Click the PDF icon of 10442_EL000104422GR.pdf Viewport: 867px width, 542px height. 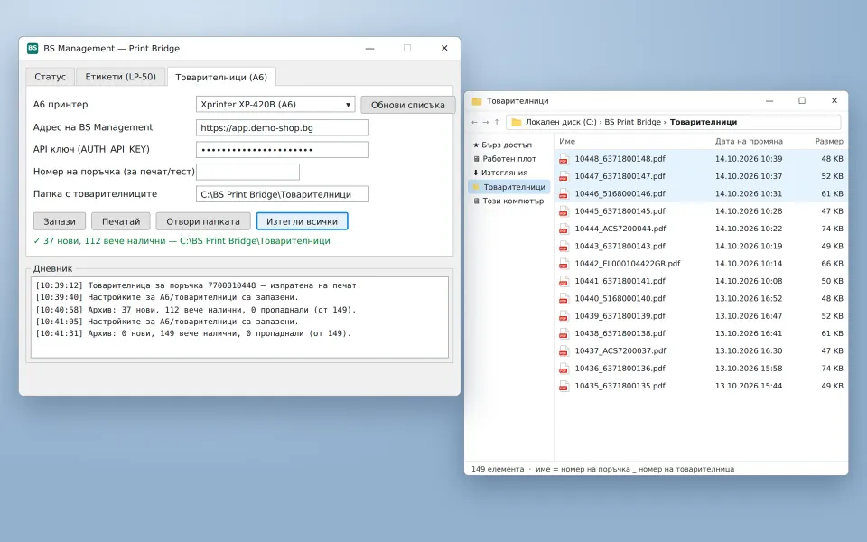564,264
